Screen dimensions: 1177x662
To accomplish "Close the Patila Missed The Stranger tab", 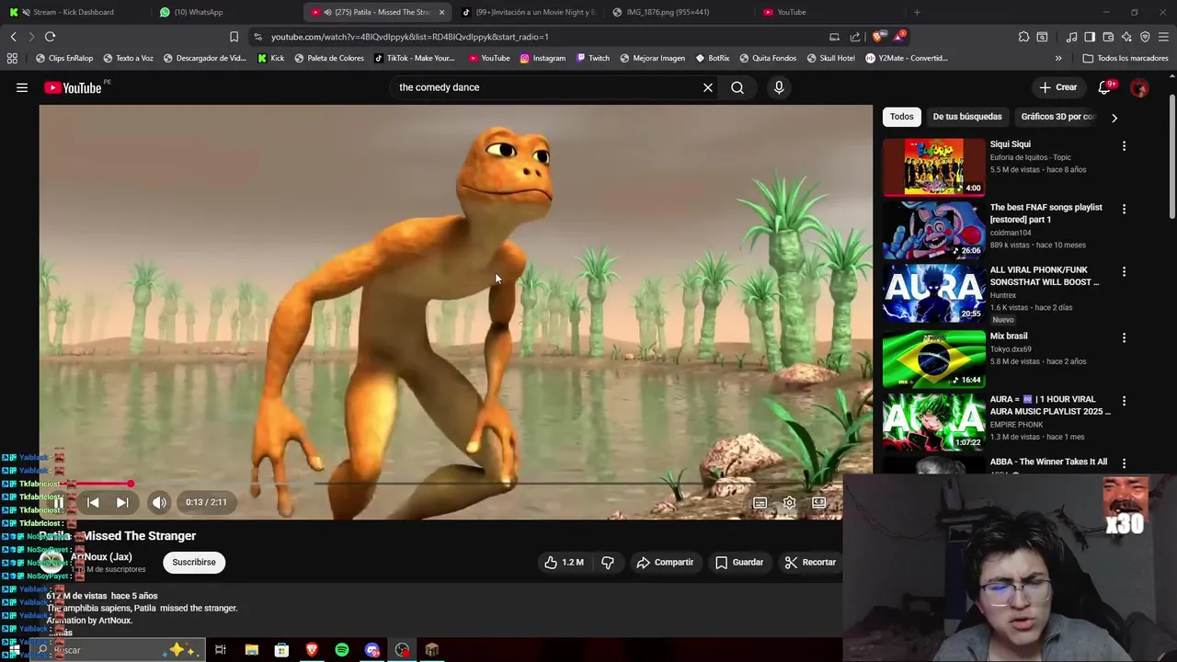I will tap(441, 12).
